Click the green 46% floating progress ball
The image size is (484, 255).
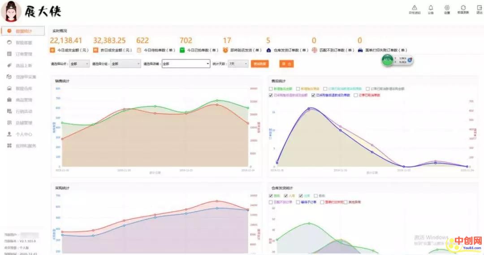click(388, 60)
